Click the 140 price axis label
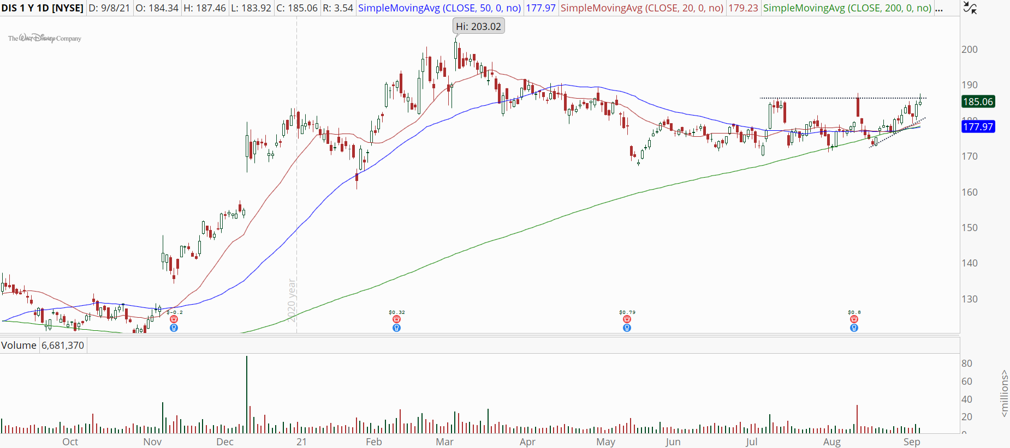 tap(970, 263)
